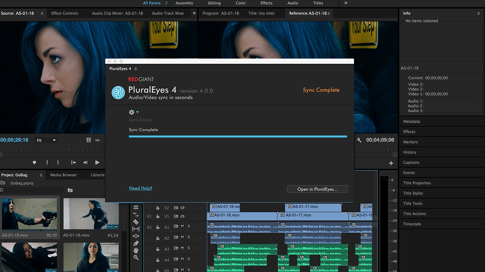Open Program monitor wrench settings

(x=359, y=140)
